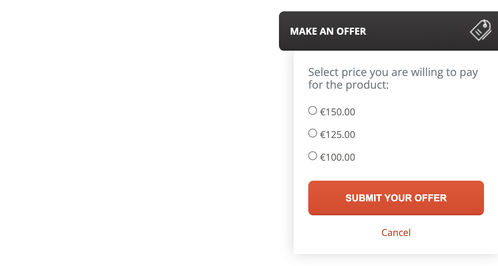Click blank white area left of panel

140,133
